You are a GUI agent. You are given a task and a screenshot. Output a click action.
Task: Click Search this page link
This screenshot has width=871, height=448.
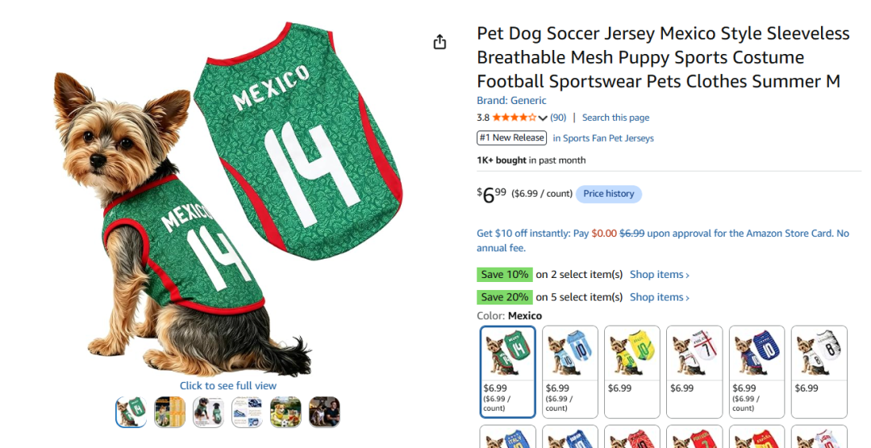coord(615,118)
